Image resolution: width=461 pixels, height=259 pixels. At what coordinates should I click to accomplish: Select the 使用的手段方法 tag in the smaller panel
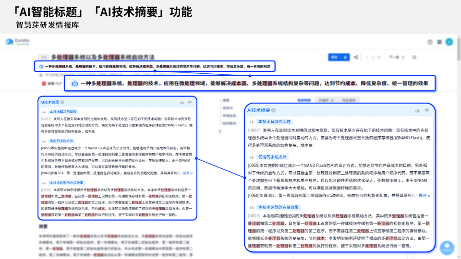pyautogui.click(x=61, y=141)
